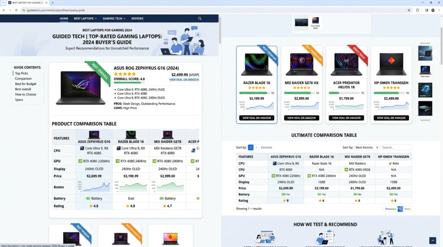
Task: Click the first sponsored ad thumbnail
Action: tap(425, 53)
